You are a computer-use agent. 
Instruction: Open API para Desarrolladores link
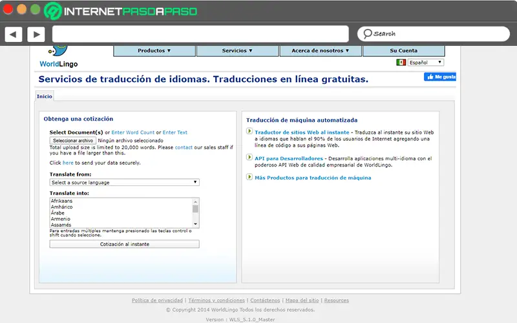[289, 158]
